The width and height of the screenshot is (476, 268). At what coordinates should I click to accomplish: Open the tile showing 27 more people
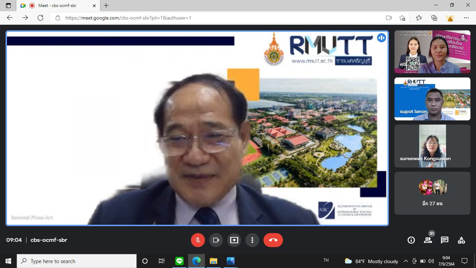click(432, 193)
